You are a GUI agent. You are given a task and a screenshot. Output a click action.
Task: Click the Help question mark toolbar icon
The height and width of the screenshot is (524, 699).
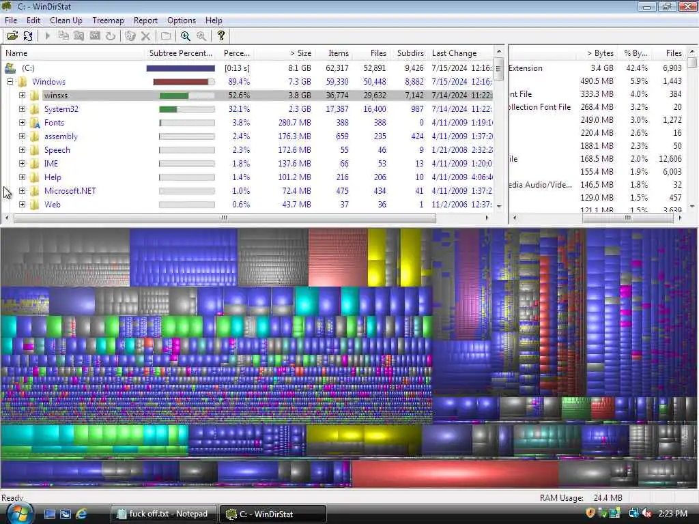[x=220, y=35]
